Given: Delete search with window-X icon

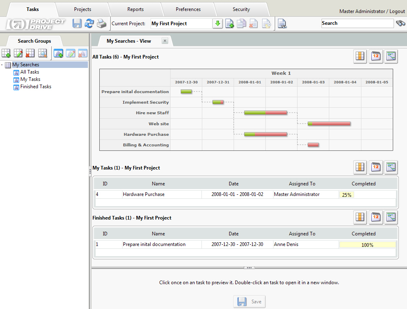Looking at the screenshot, I should point(83,53).
